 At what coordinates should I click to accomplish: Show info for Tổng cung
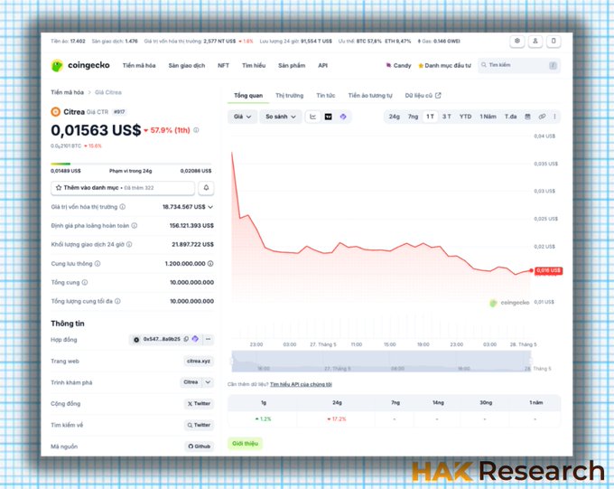(85, 283)
